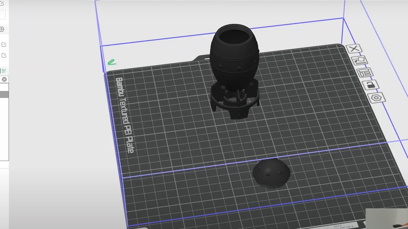Toggle the plate lock icon
The width and height of the screenshot is (408, 229).
(370, 85)
